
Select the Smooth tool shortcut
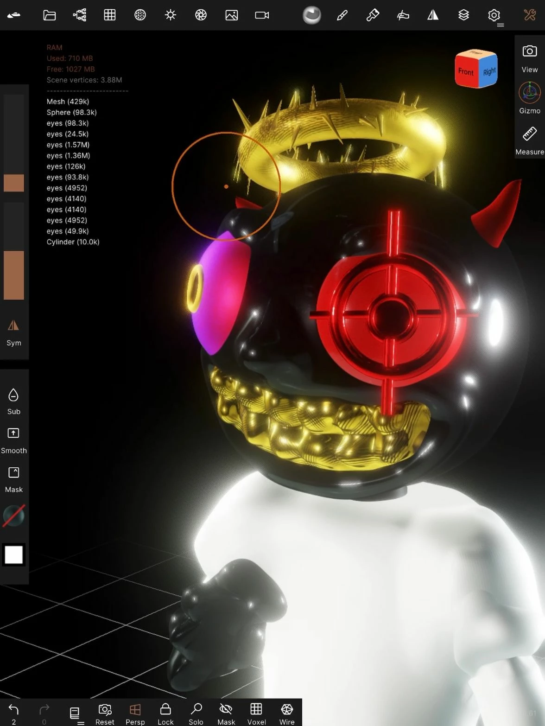[x=13, y=440]
